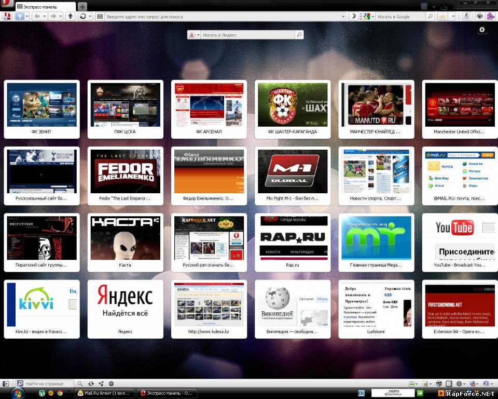Expand the Back history dropdown arrow
The width and height of the screenshot is (498, 399).
(x=45, y=16)
